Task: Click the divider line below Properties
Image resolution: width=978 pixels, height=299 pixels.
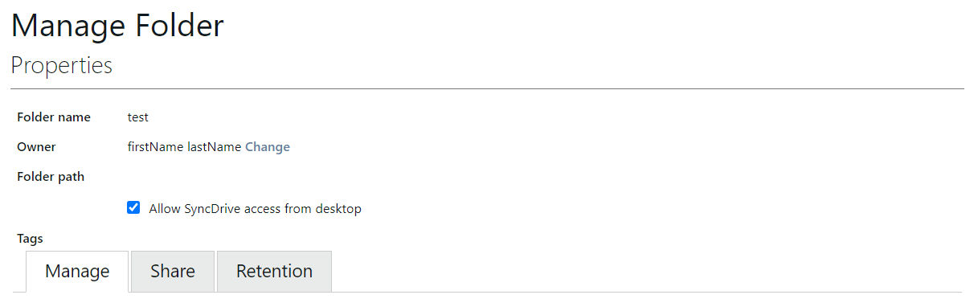Action: click(x=488, y=88)
